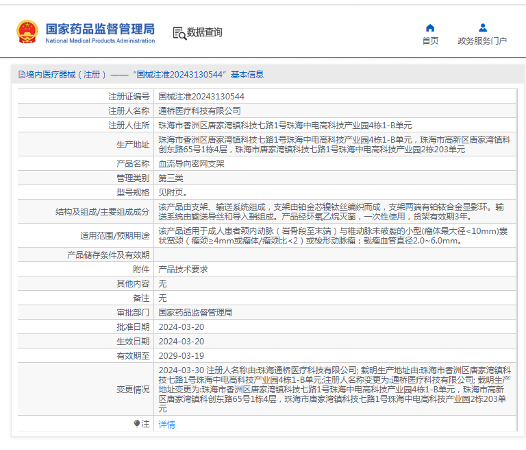Click the 生产地址 label

coord(133,145)
